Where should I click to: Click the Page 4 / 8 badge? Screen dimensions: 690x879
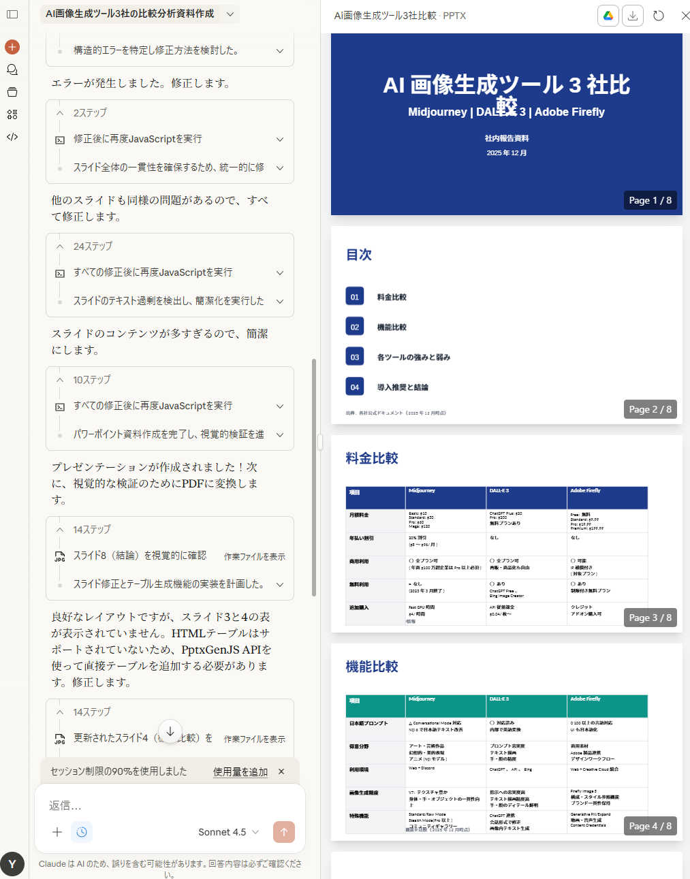[x=650, y=826]
